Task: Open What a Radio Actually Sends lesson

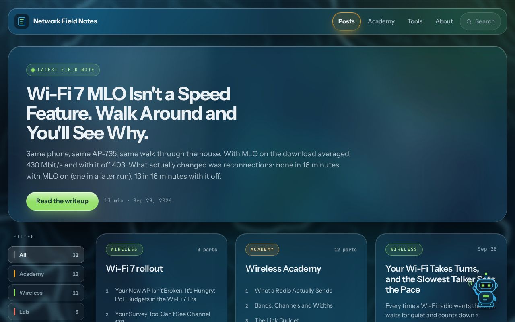Action: click(x=293, y=291)
